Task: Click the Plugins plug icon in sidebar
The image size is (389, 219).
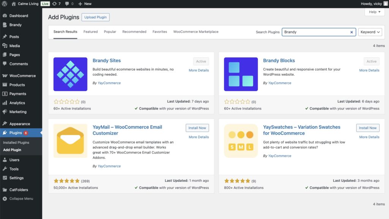Action: [x=5, y=133]
